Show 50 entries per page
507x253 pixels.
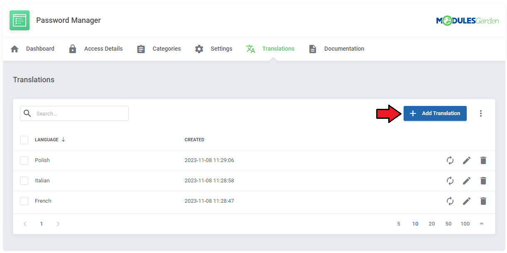tap(448, 224)
